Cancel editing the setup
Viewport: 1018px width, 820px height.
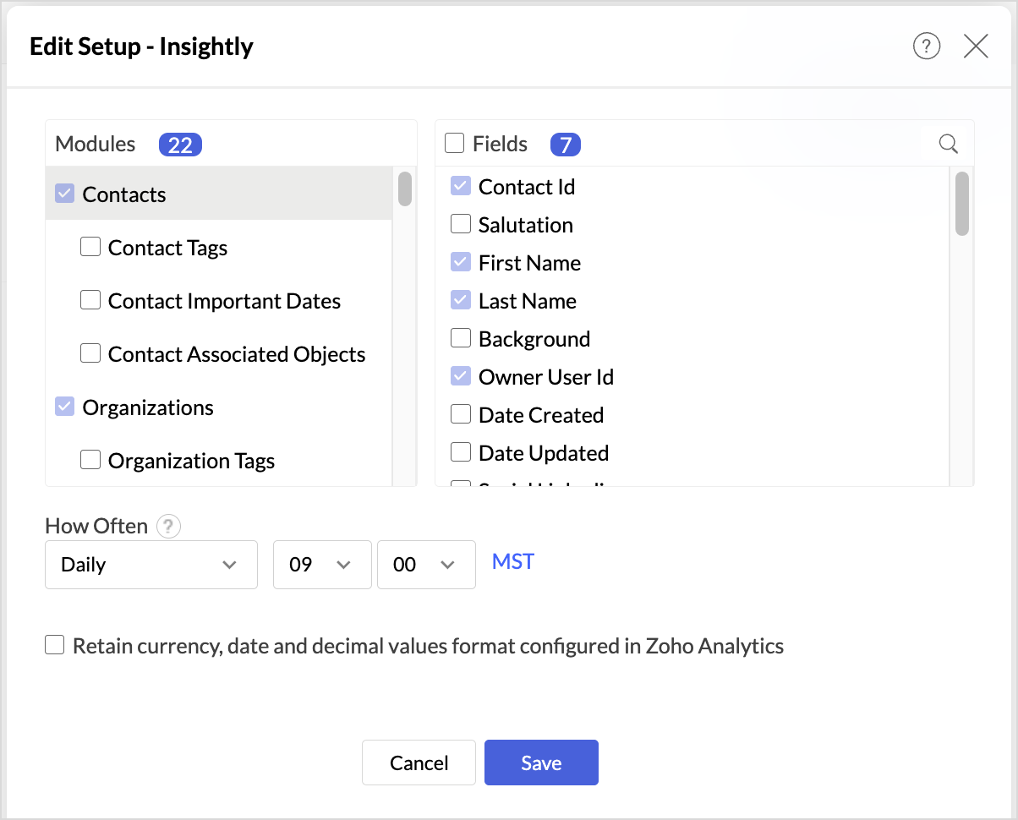click(x=419, y=763)
